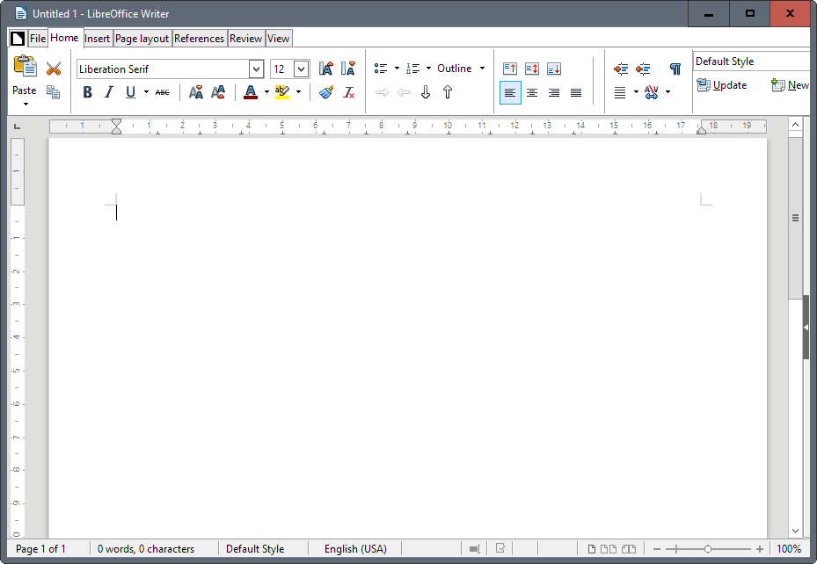Click the zoom slider handle
817x564 pixels.
coord(708,549)
